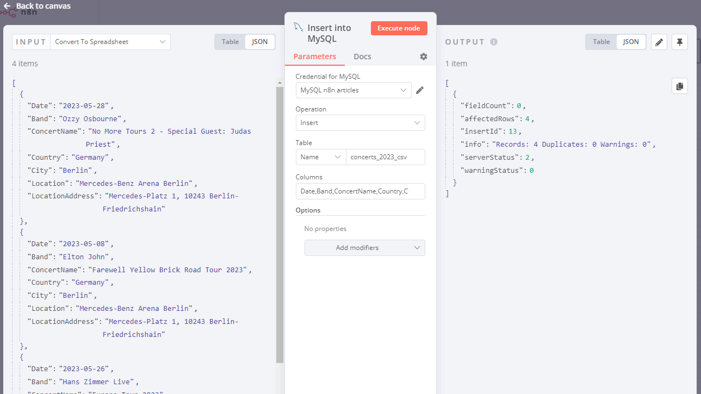Click the Columns input field
This screenshot has height=394, width=701.
tap(360, 191)
